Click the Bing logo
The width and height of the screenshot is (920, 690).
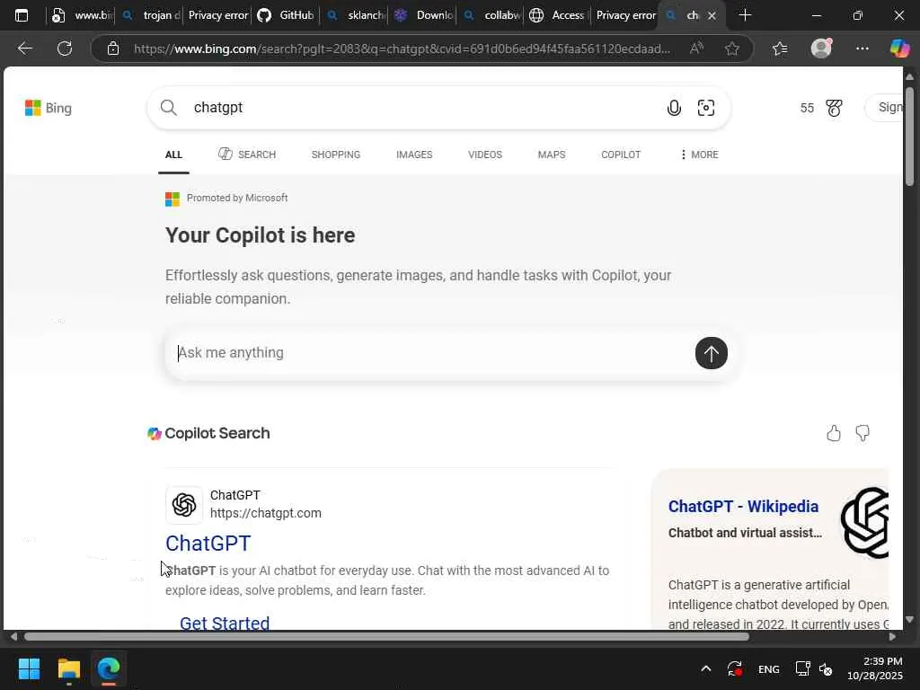(x=49, y=108)
